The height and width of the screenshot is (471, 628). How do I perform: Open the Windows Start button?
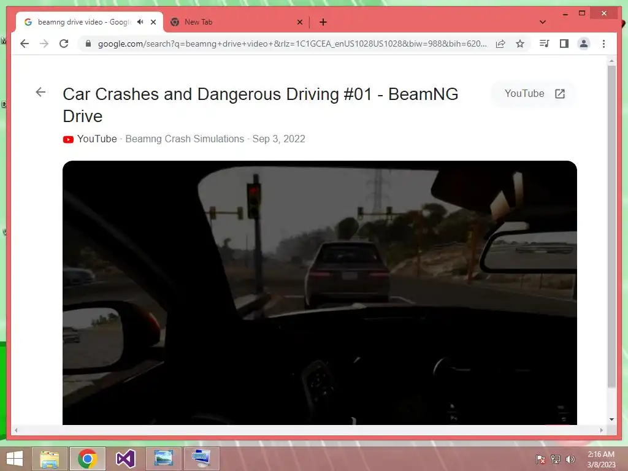15,459
